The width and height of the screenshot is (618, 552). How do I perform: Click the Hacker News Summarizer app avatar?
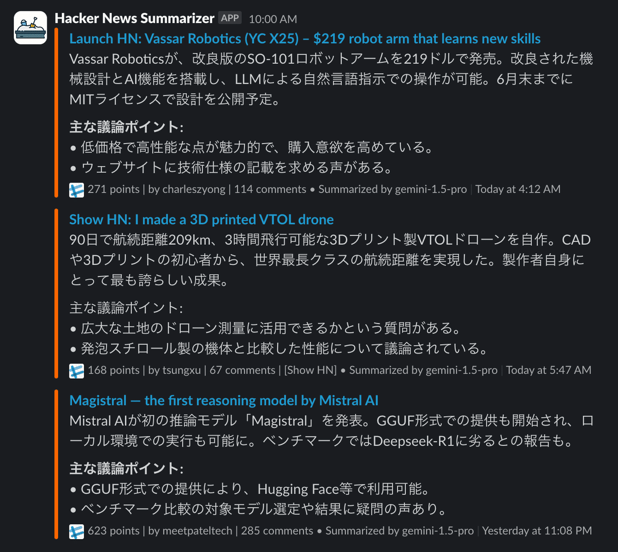pyautogui.click(x=30, y=28)
